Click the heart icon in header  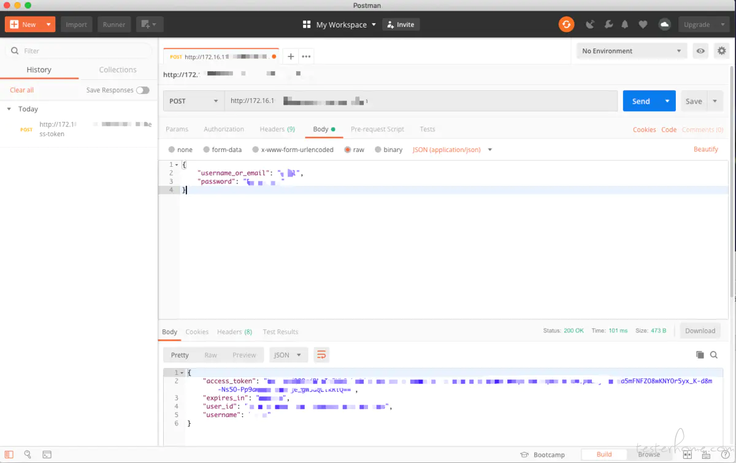[x=643, y=25]
